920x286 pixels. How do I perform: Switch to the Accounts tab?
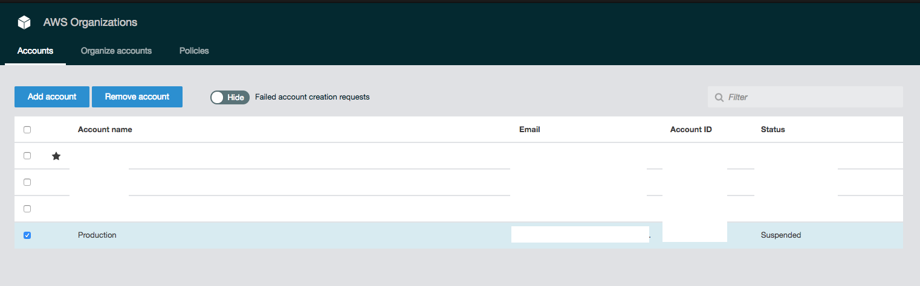click(x=35, y=51)
